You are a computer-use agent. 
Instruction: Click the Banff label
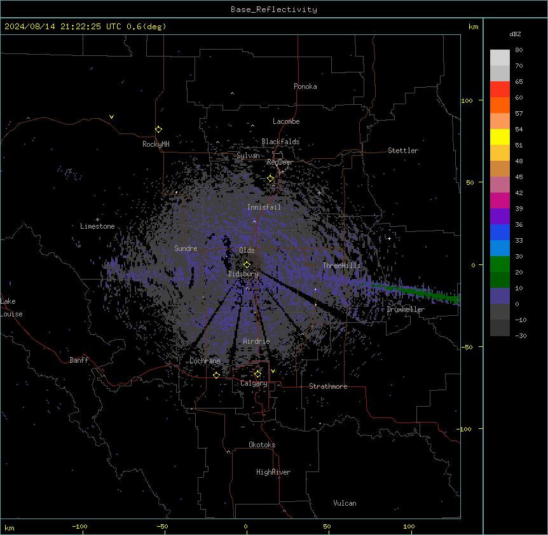click(79, 360)
